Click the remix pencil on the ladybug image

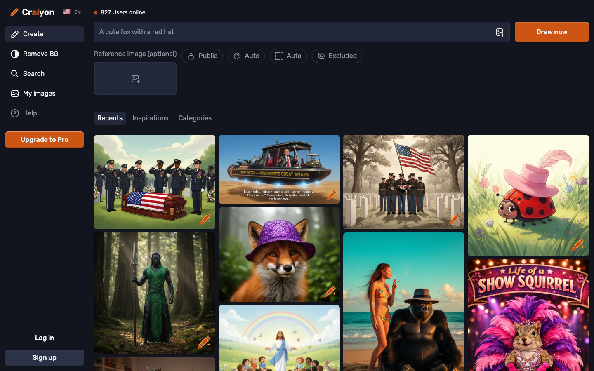point(578,244)
